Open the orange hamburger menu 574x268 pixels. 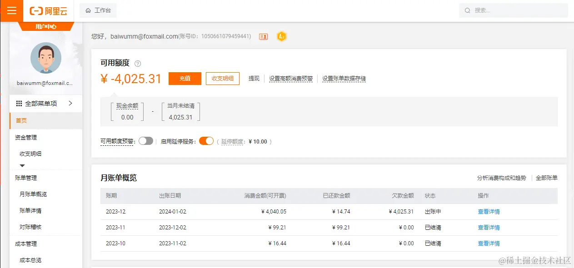coord(11,11)
